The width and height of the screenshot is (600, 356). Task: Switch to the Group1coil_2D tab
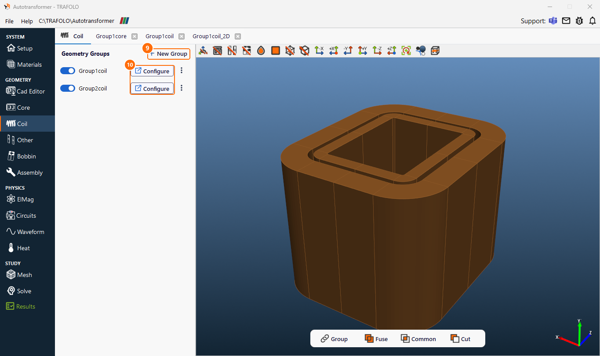(211, 36)
